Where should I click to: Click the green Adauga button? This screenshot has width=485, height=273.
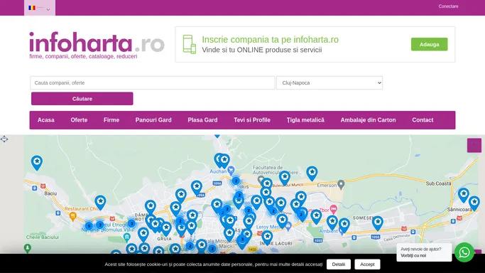coord(429,44)
